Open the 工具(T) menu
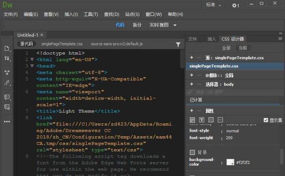 (91, 14)
